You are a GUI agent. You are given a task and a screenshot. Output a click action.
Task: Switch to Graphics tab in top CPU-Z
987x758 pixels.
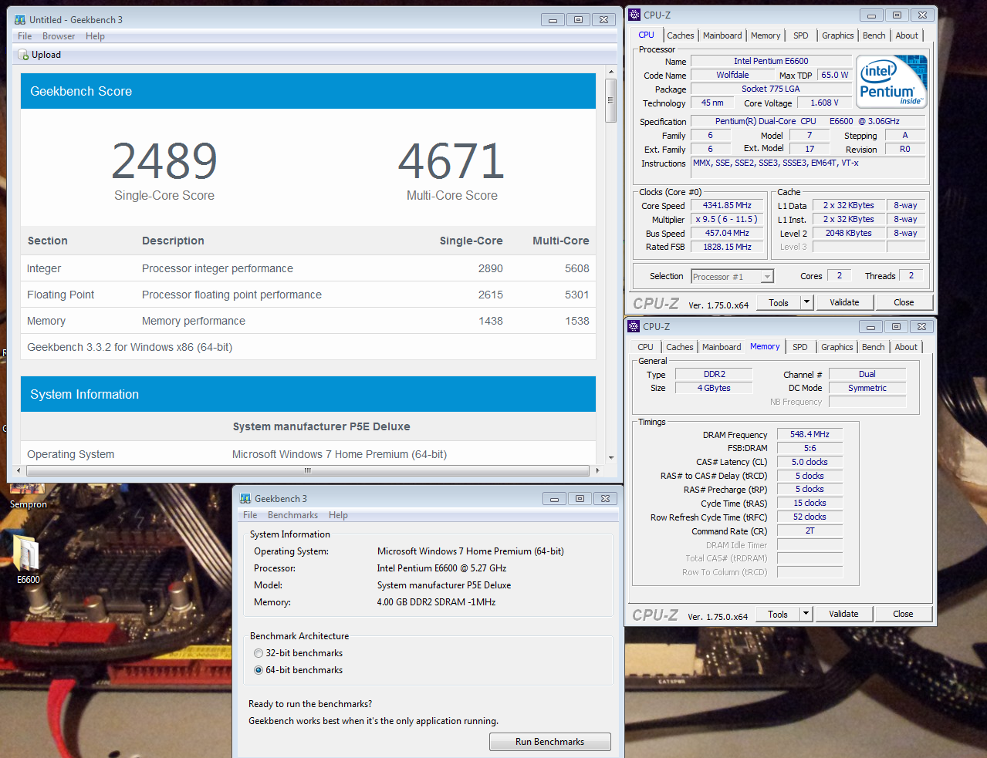[x=837, y=35]
